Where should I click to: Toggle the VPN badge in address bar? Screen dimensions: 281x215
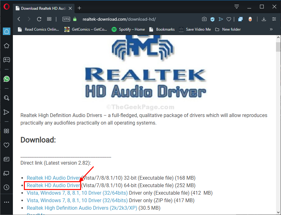(66, 19)
